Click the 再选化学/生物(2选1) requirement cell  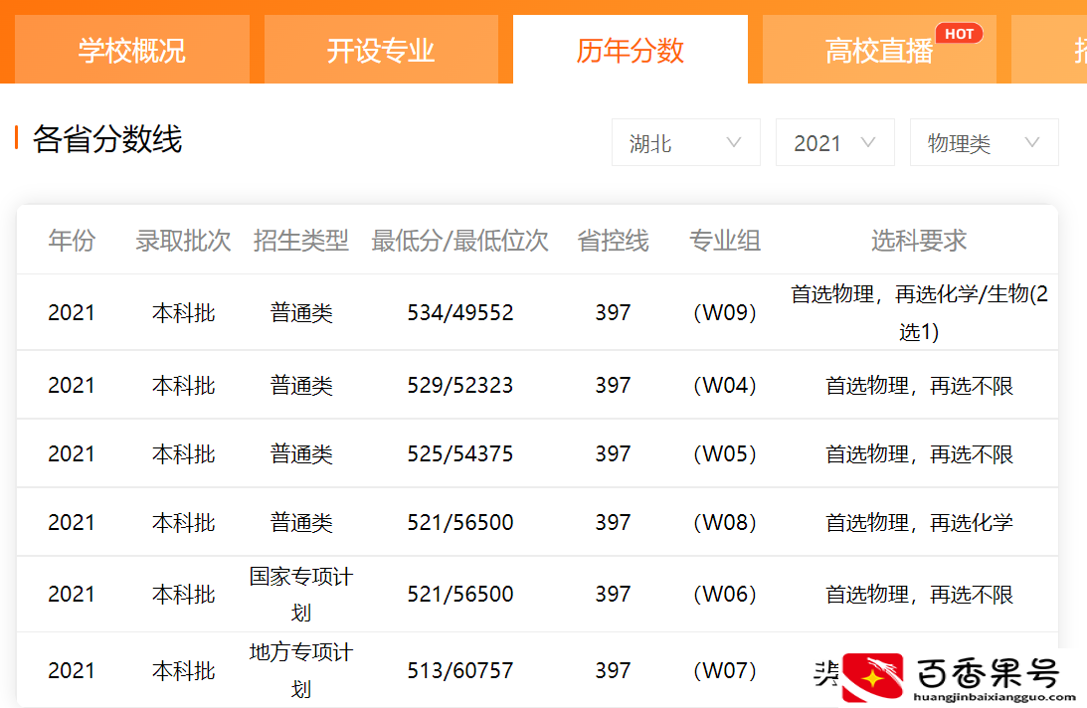tap(919, 313)
